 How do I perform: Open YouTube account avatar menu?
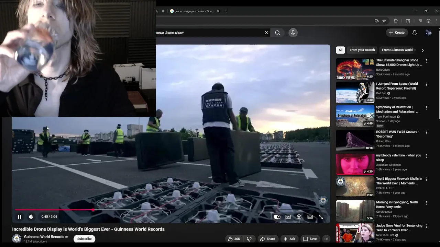coord(428,33)
